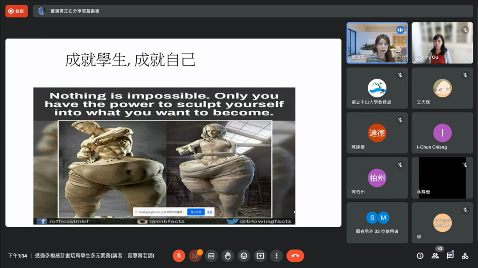Show the participants list (43 people)

(x=435, y=256)
